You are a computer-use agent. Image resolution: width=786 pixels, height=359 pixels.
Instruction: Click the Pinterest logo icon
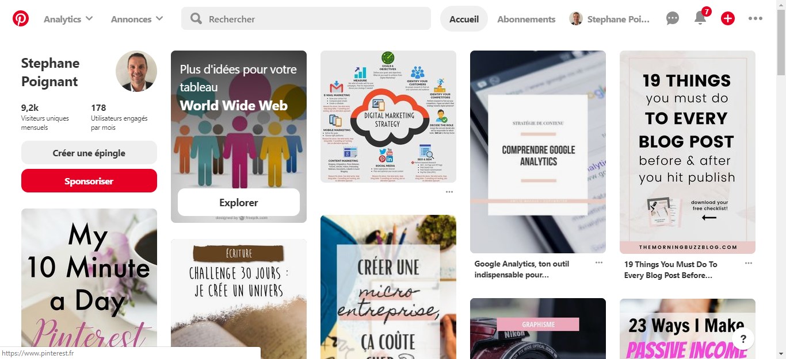[21, 19]
